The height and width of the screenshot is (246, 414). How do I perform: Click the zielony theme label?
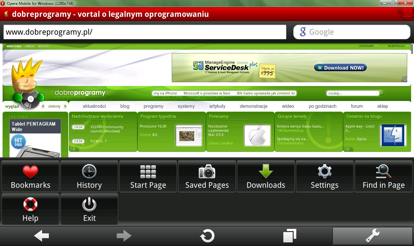click(x=54, y=106)
